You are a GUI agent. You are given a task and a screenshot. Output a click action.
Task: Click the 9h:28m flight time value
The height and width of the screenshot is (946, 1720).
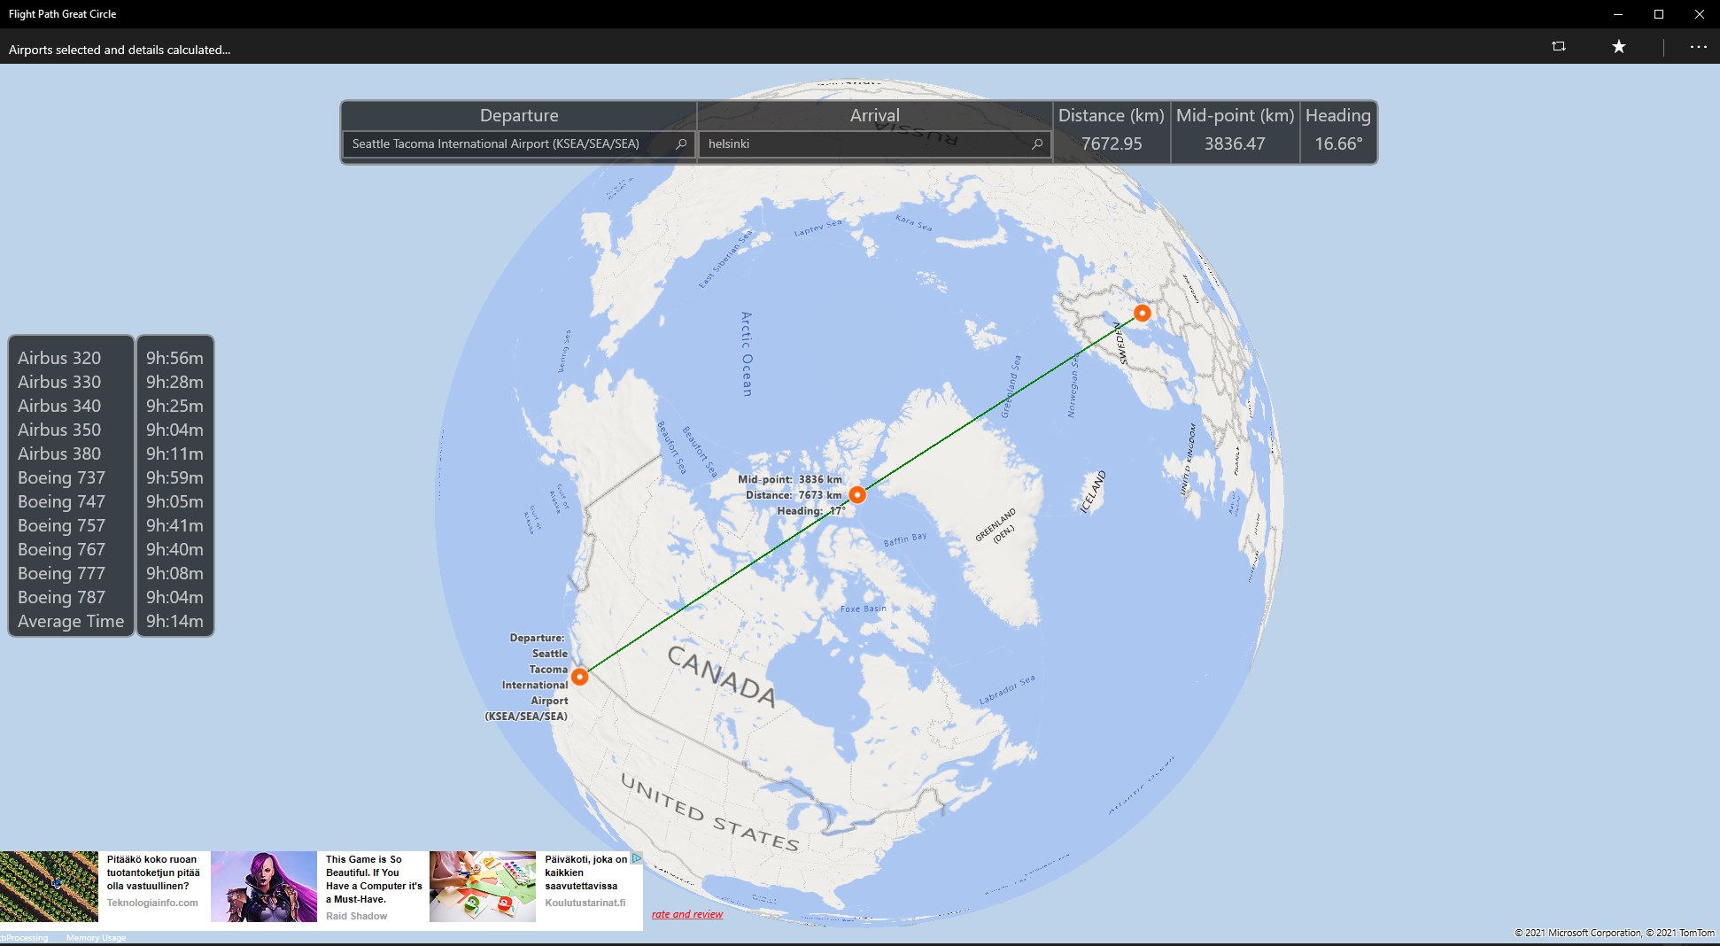click(174, 382)
